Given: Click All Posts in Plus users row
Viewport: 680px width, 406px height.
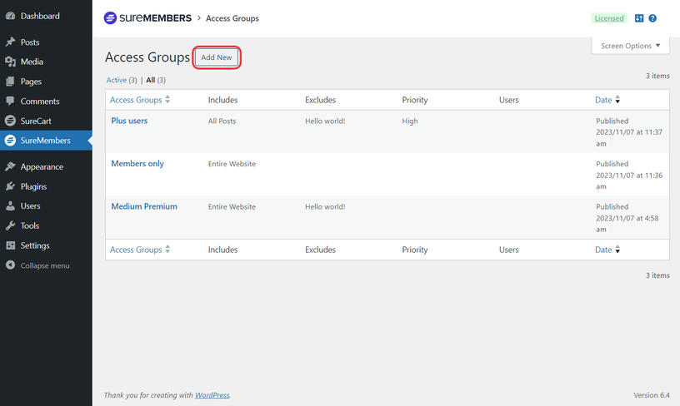Looking at the screenshot, I should click(222, 121).
